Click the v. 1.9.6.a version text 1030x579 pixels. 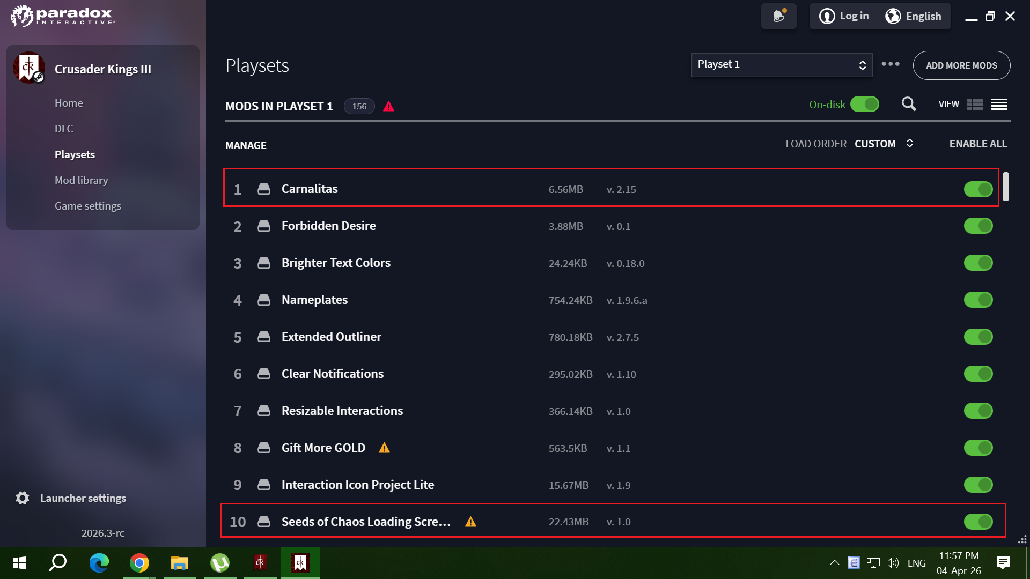click(627, 300)
